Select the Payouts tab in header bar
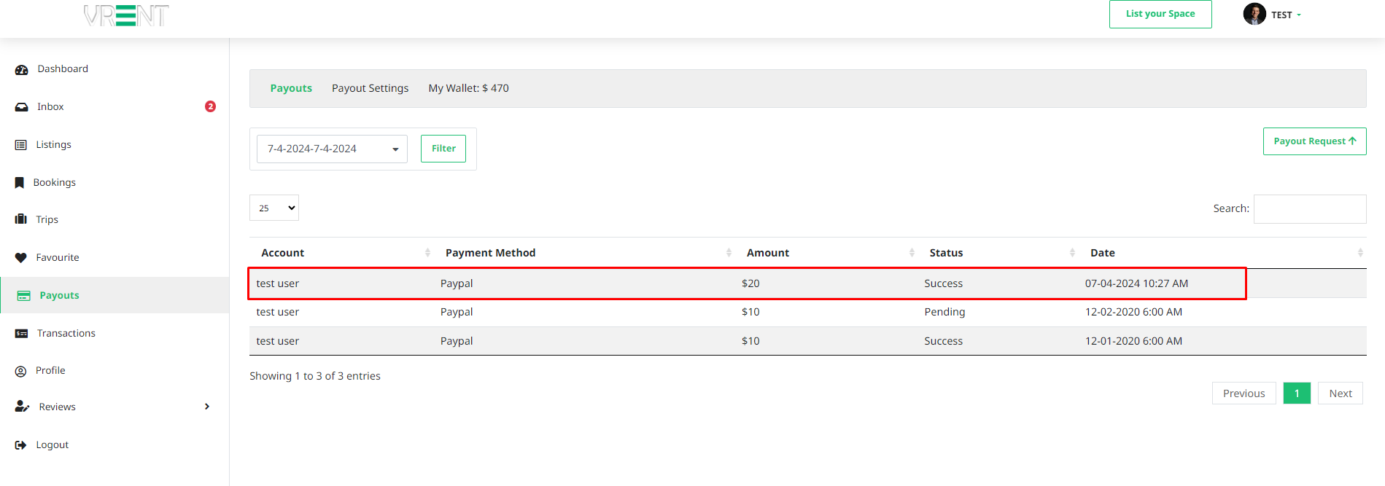The width and height of the screenshot is (1385, 486). pos(291,88)
